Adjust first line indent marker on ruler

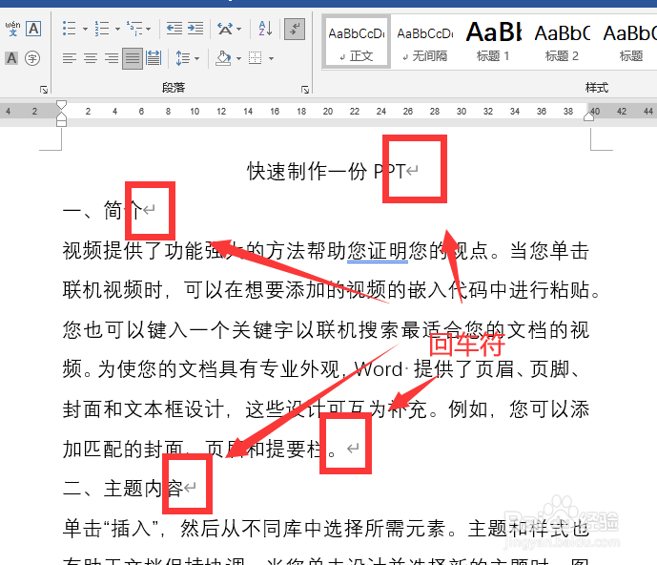(61, 104)
